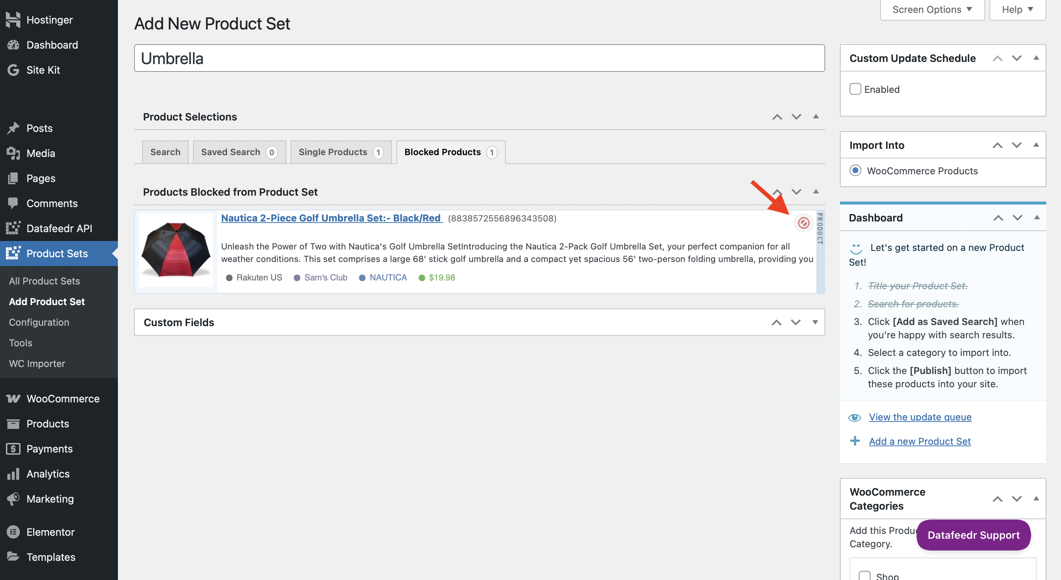Click the Elementor icon
1061x580 pixels.
[x=13, y=532]
